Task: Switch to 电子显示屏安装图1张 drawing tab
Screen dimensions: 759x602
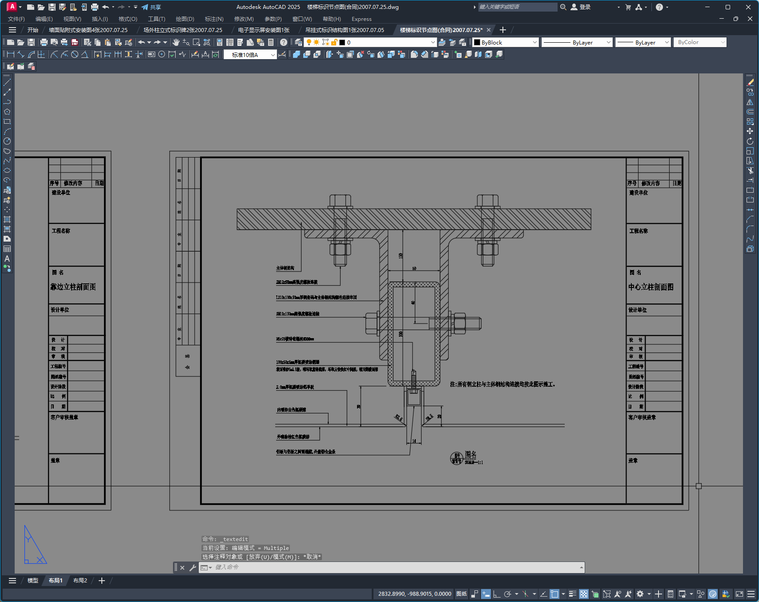Action: coord(264,30)
